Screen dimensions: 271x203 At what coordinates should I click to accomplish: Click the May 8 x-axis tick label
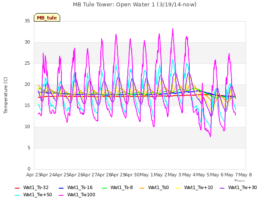pyautogui.click(x=245, y=175)
